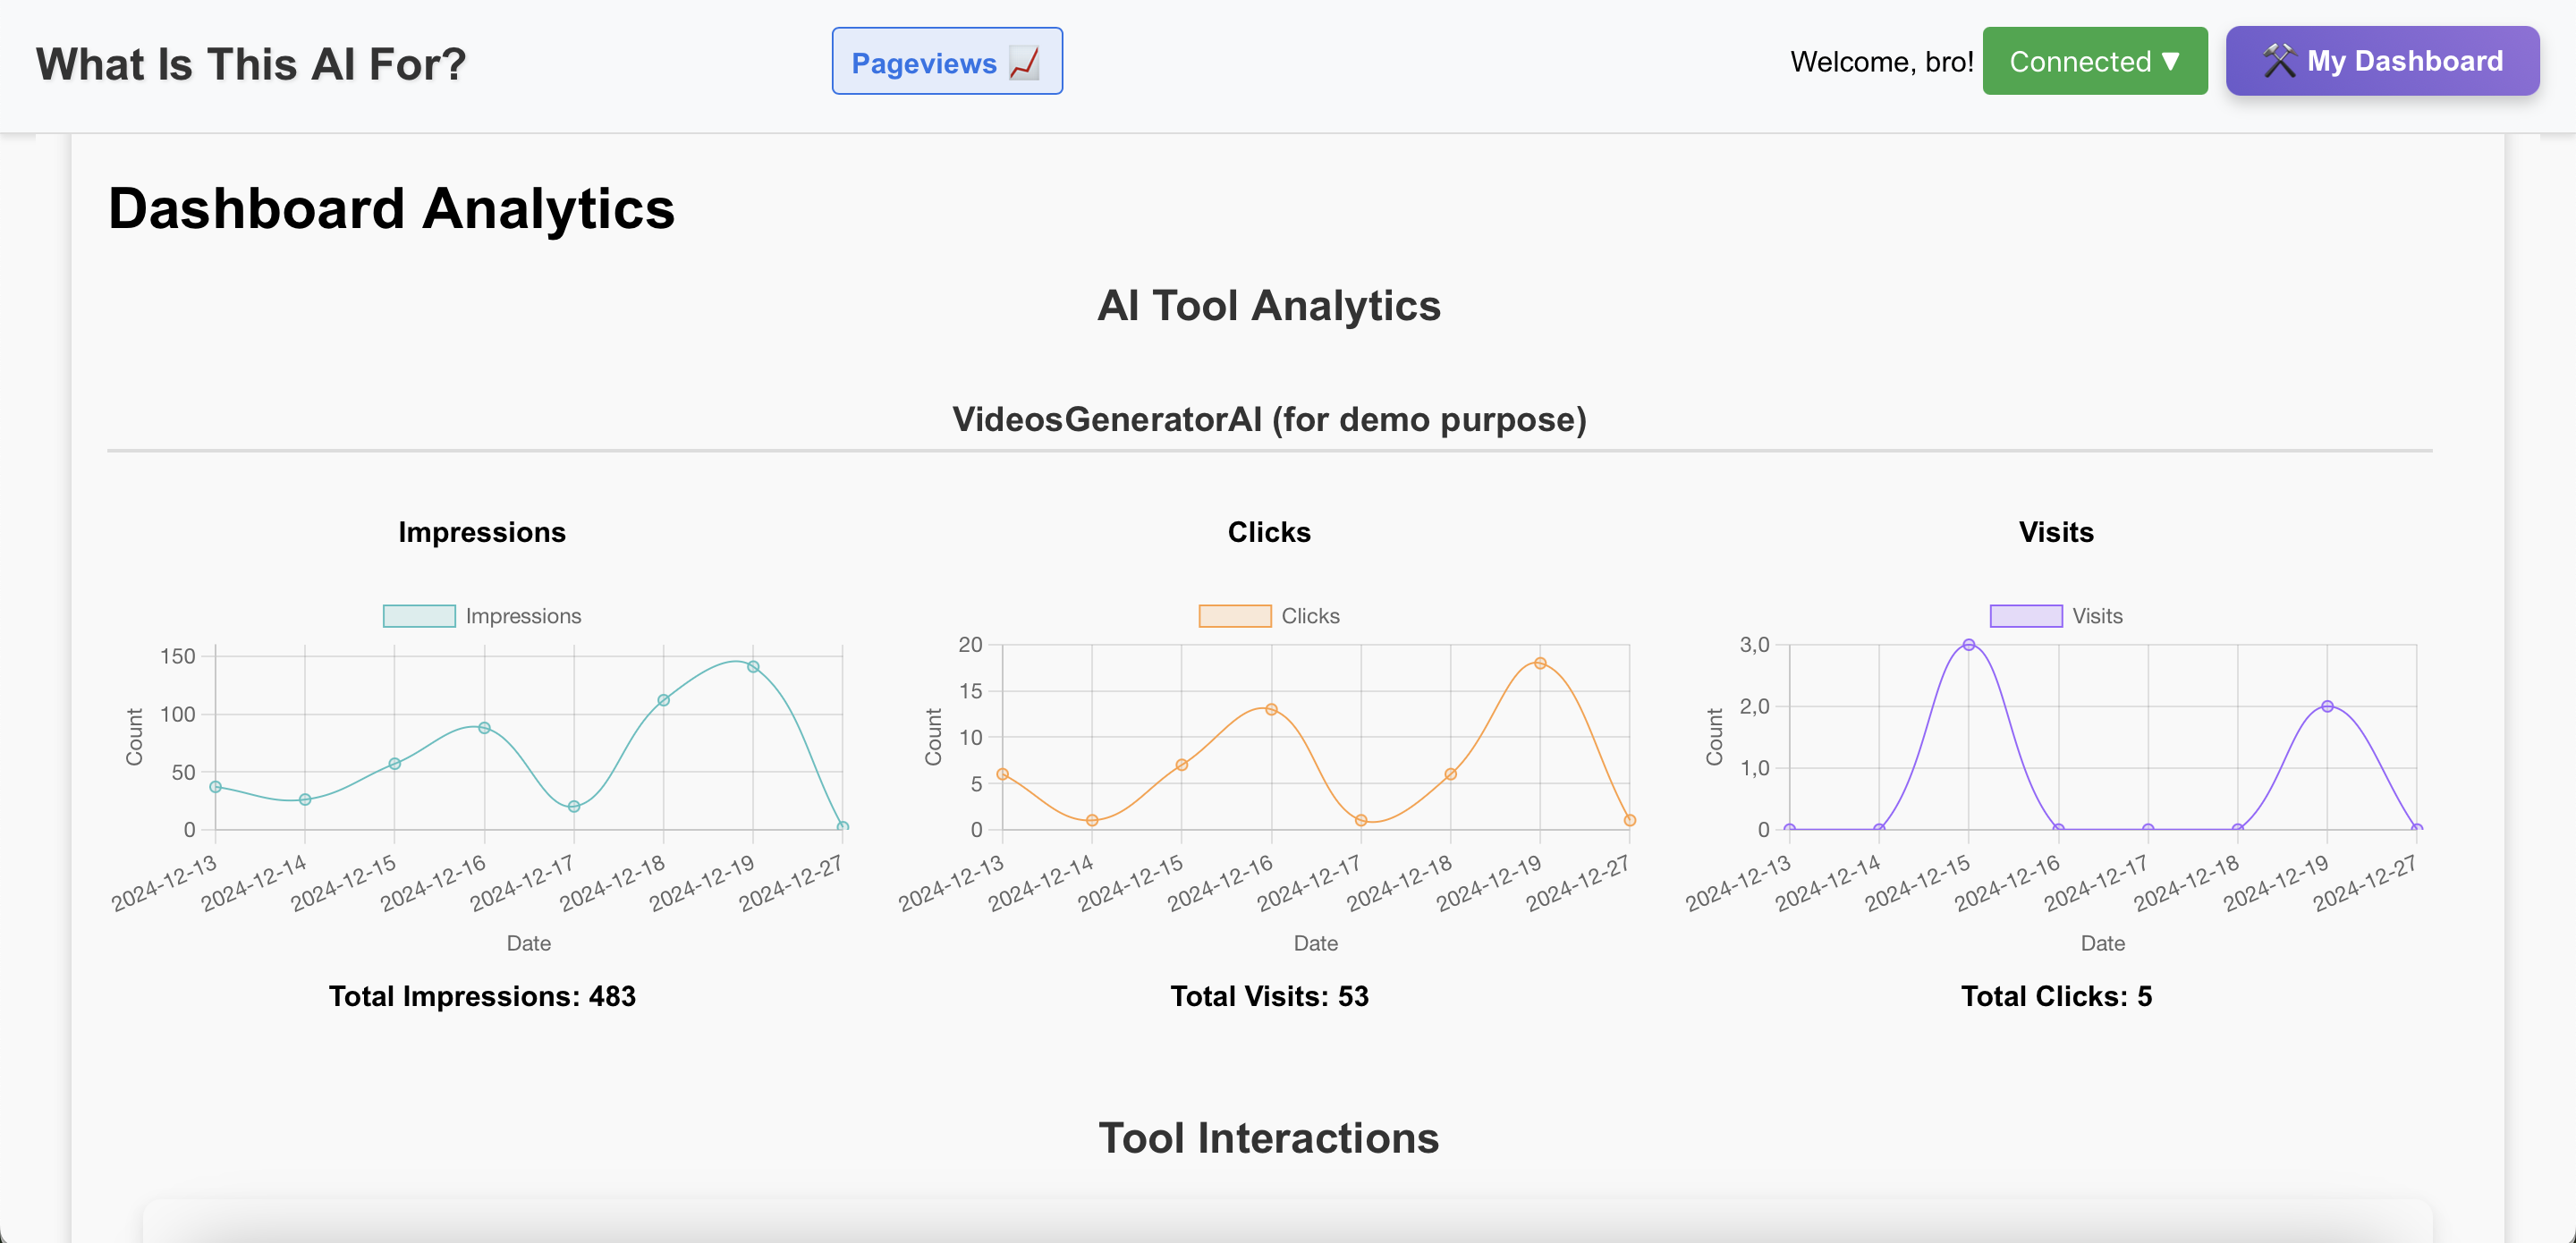Click the purple Visits legend color box
The height and width of the screenshot is (1243, 2576).
point(2025,616)
